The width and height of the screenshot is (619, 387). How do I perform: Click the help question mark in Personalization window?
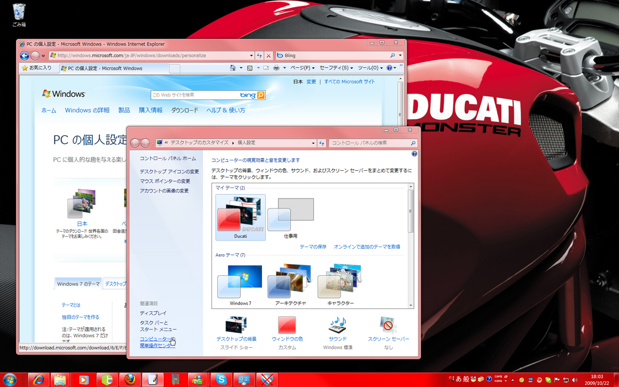pyautogui.click(x=414, y=154)
